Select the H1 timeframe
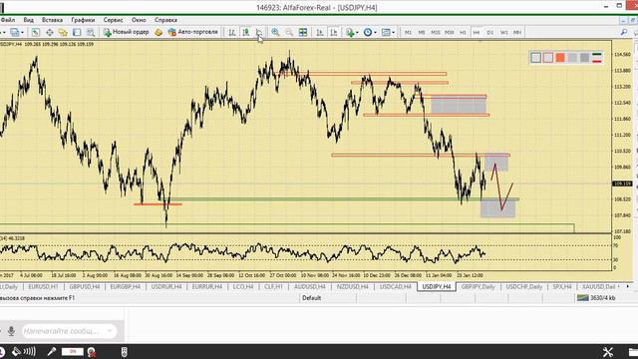This screenshot has width=638, height=359. pyautogui.click(x=463, y=32)
